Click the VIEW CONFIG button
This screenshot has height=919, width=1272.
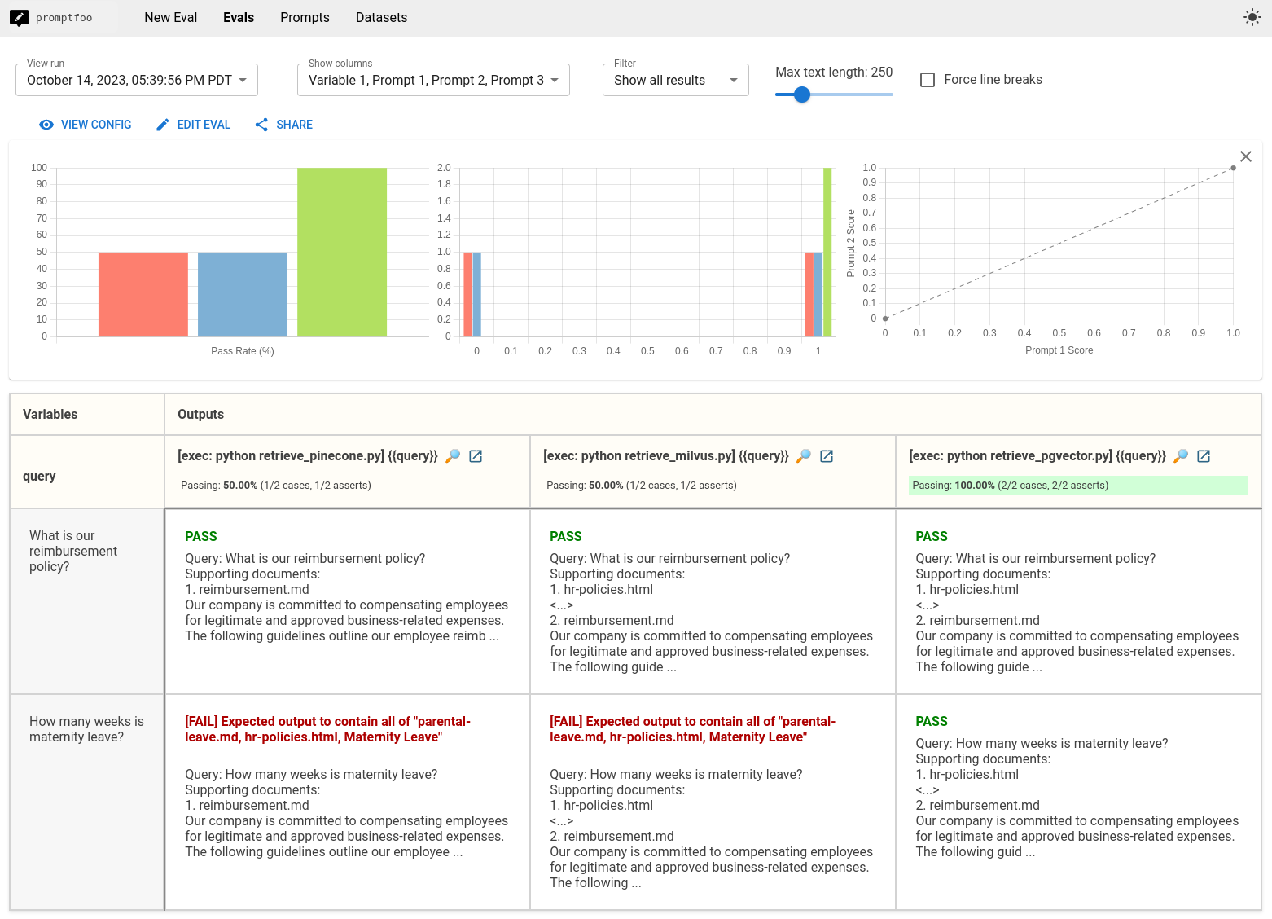coord(86,125)
